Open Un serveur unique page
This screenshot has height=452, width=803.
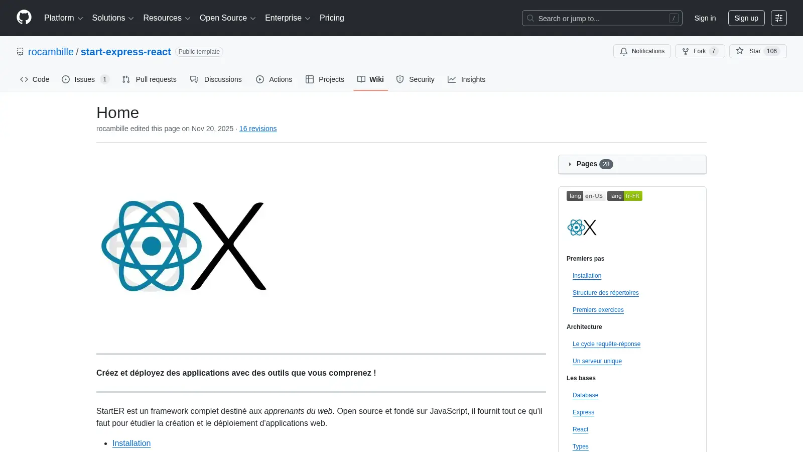[597, 361]
